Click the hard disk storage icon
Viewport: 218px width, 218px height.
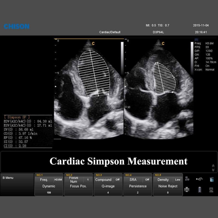coord(211,179)
